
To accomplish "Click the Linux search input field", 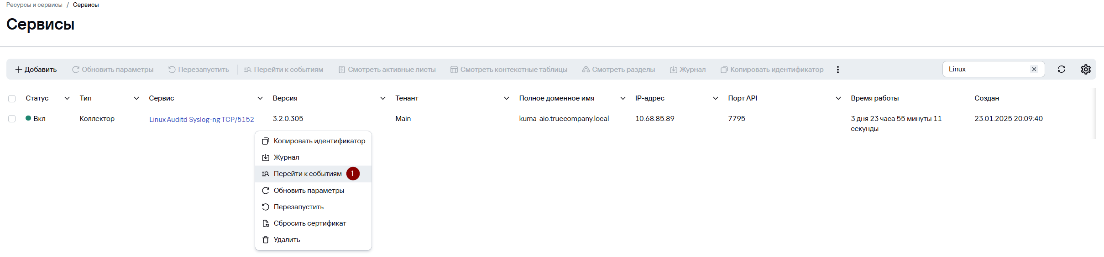I will click(x=986, y=69).
